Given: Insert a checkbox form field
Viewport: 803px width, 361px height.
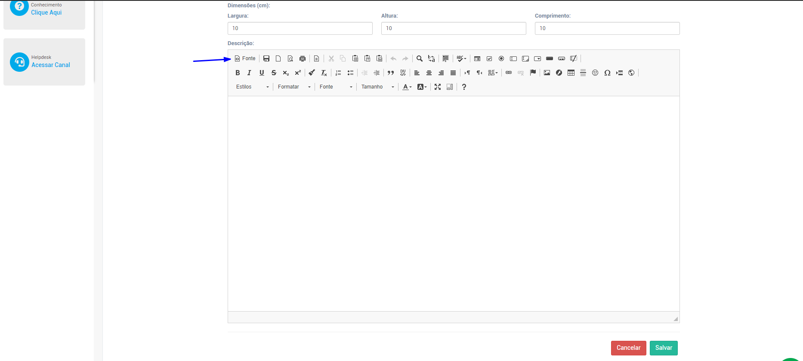Looking at the screenshot, I should (489, 58).
